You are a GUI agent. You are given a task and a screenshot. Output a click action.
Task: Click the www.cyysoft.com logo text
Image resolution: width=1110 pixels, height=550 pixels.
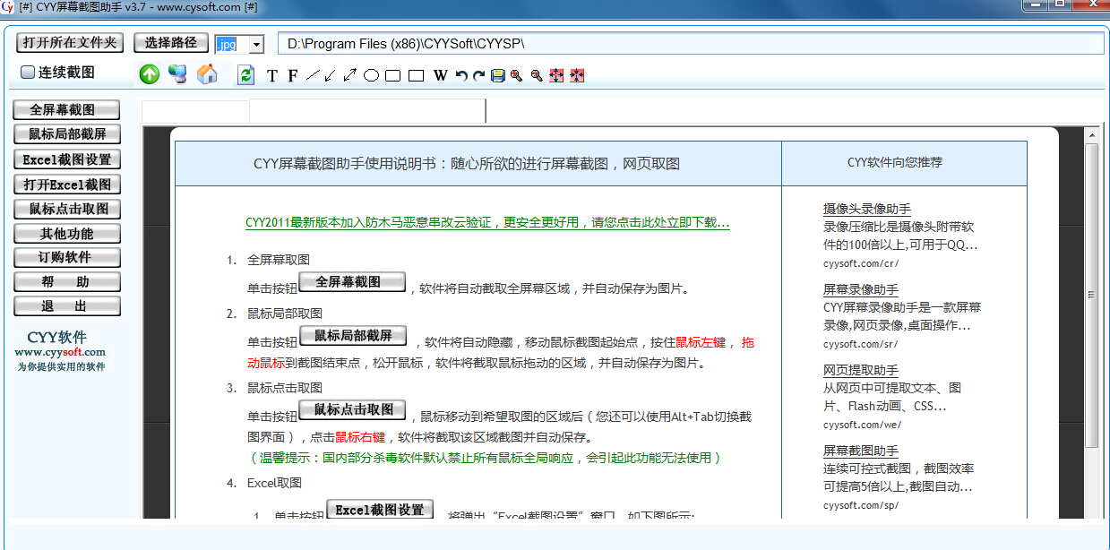click(60, 352)
